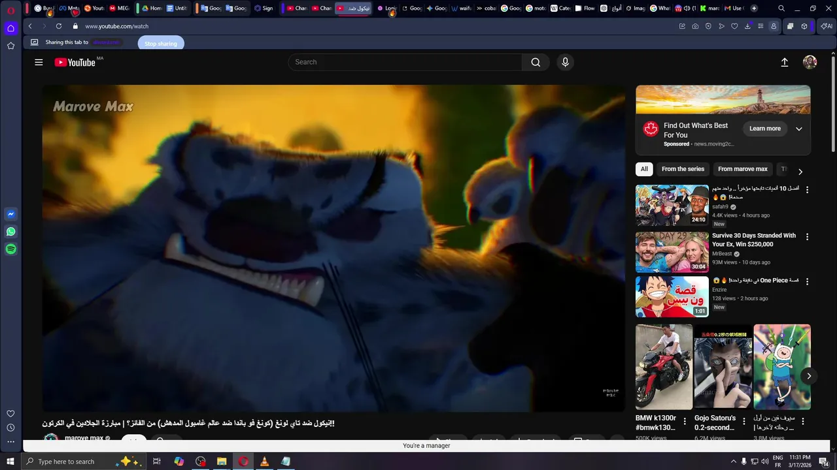This screenshot has height=470, width=837.
Task: Expand the sponsored ad chevron
Action: [798, 129]
